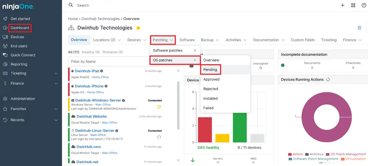This screenshot has height=166, width=368.
Task: Click the Recents clock icon
Action: click(5, 120)
